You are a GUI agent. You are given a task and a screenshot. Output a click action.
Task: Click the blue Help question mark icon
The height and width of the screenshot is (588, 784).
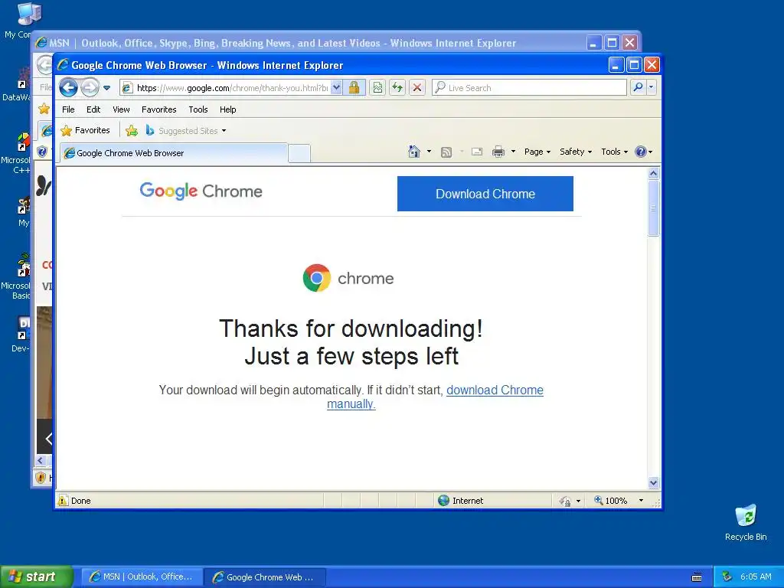click(641, 152)
